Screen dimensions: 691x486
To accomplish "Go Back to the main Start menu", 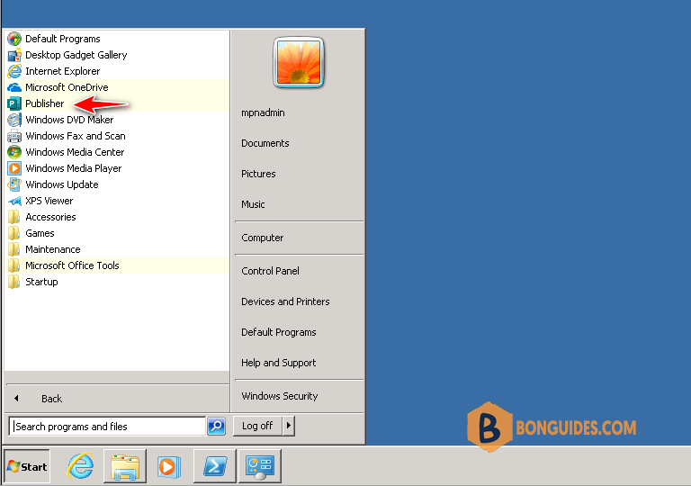I will click(x=117, y=399).
